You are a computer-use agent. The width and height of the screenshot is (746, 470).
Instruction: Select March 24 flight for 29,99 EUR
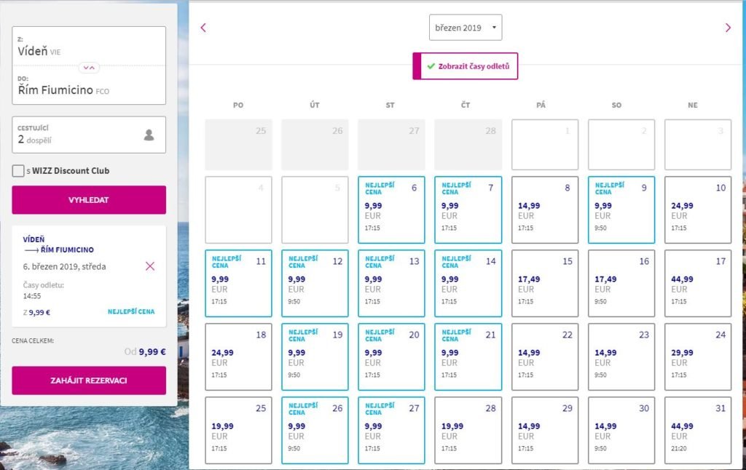[697, 357]
